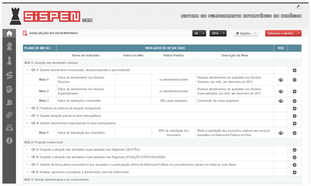Click the V2.8 version label
This screenshot has width=311, height=186.
click(87, 20)
